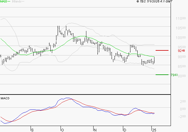188x132 pixels.
Task: Click the MA20 legend label
Action: (4, 1)
